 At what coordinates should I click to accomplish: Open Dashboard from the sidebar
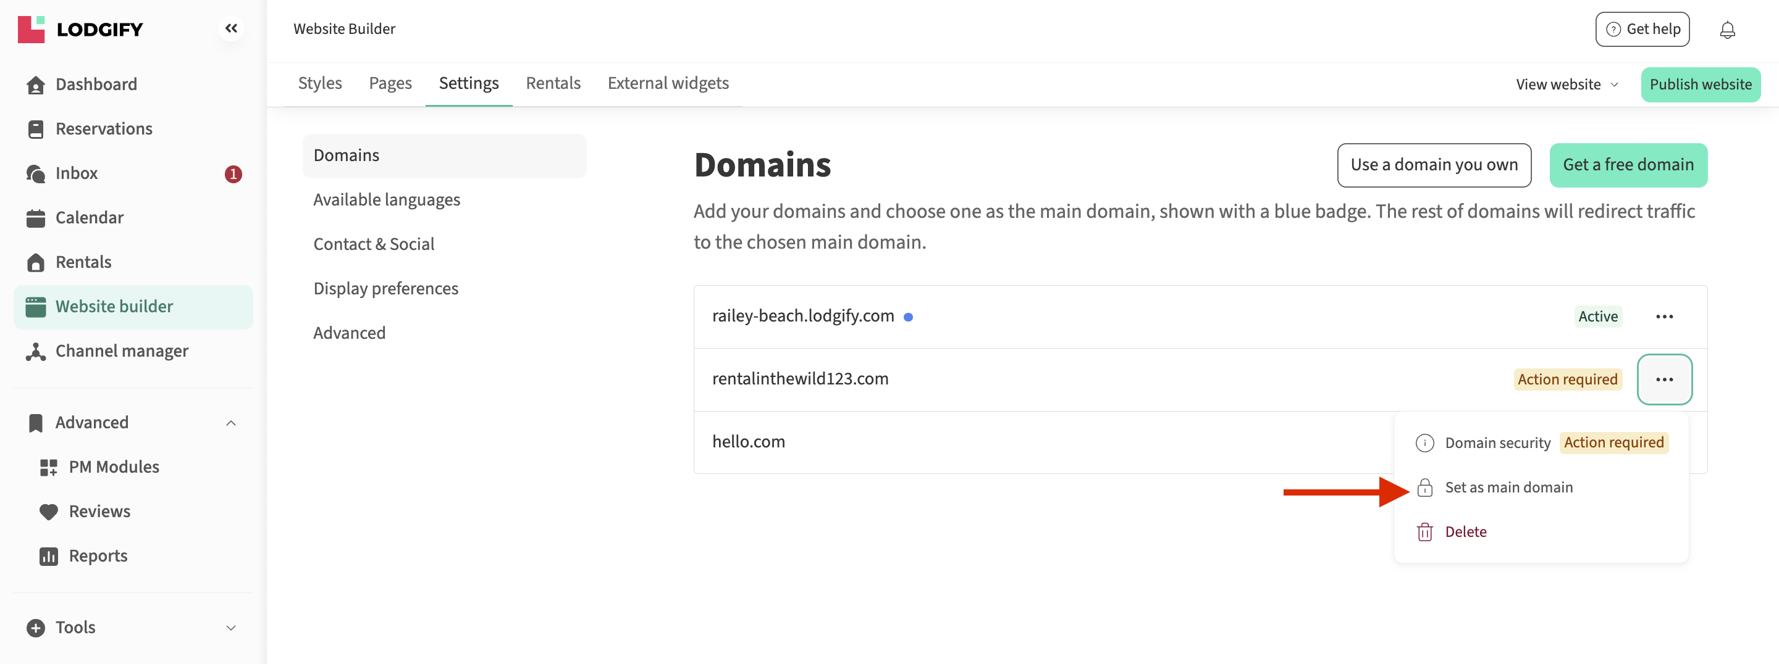96,84
